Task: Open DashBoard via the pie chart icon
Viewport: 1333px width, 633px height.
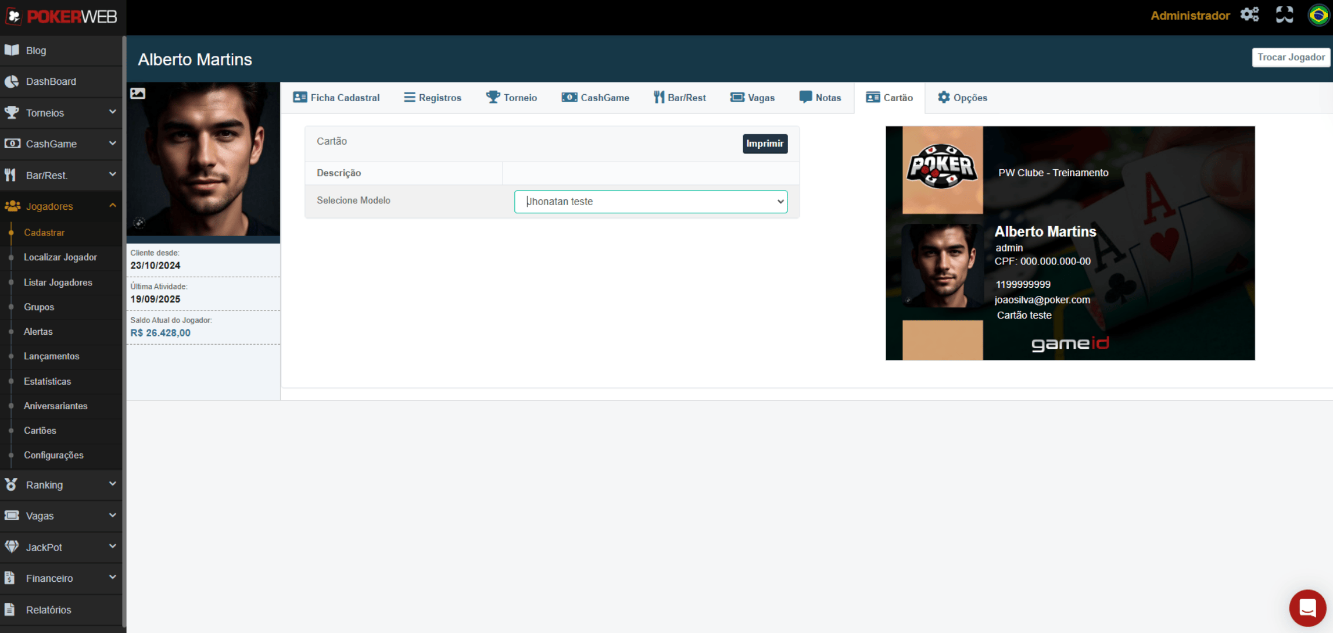Action: point(12,81)
